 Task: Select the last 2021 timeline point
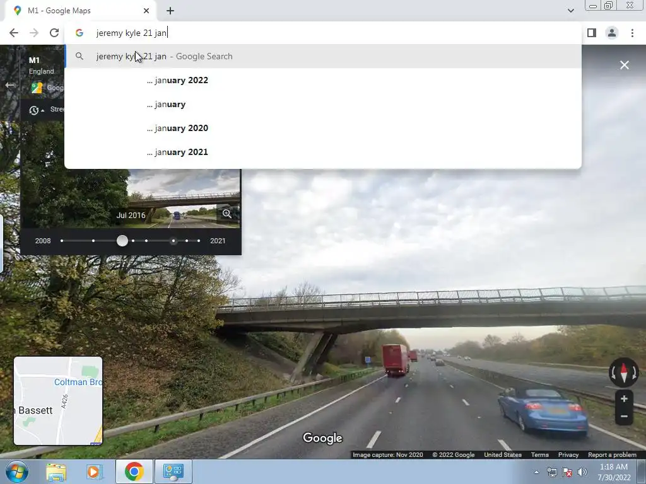click(199, 241)
